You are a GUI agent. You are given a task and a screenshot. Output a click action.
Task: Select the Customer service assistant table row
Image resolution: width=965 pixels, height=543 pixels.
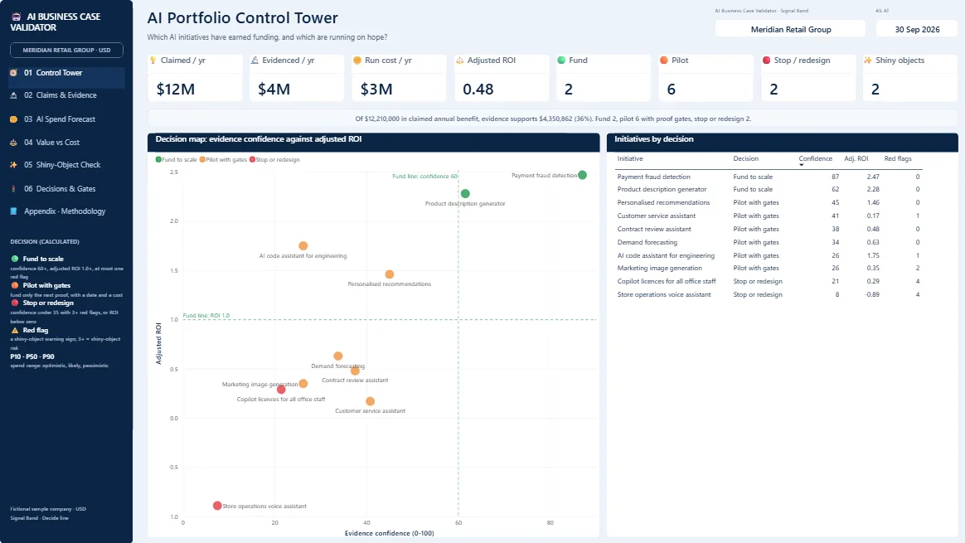[x=769, y=216]
